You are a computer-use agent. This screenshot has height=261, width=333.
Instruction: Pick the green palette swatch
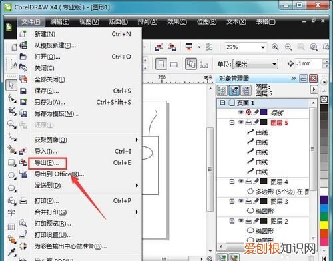(324, 216)
